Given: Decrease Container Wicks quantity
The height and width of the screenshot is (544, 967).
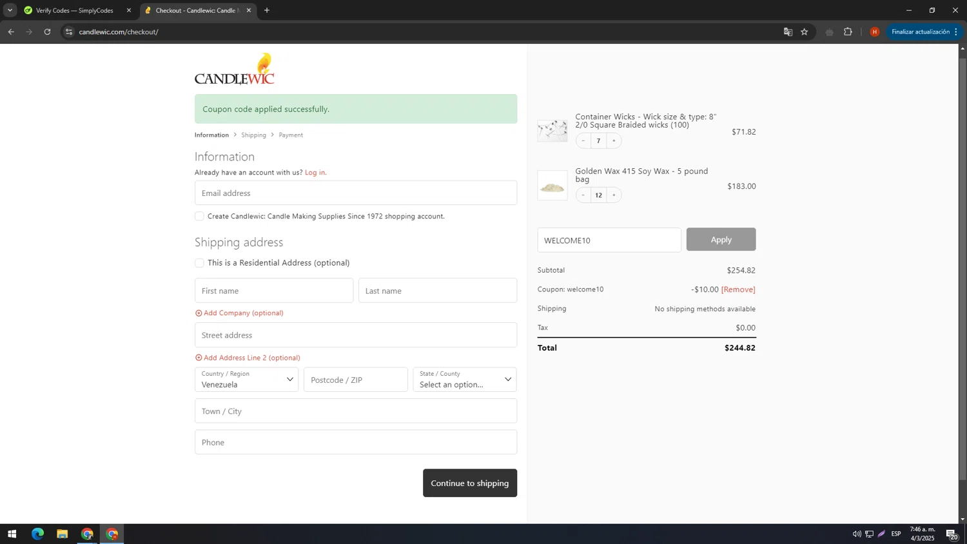Looking at the screenshot, I should (x=583, y=141).
